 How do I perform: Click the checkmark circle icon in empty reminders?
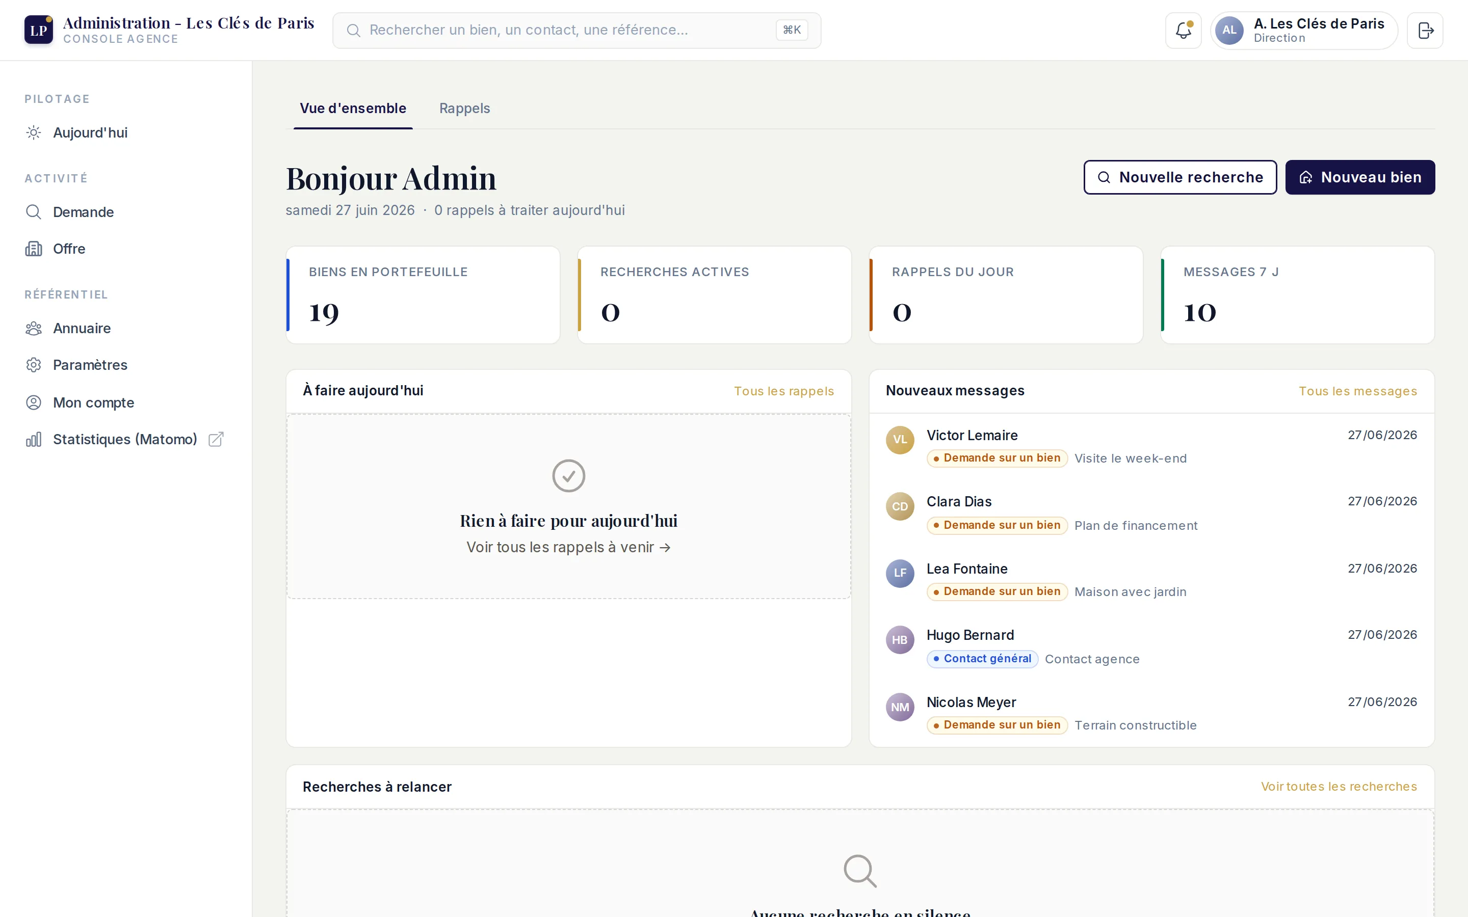click(x=568, y=475)
